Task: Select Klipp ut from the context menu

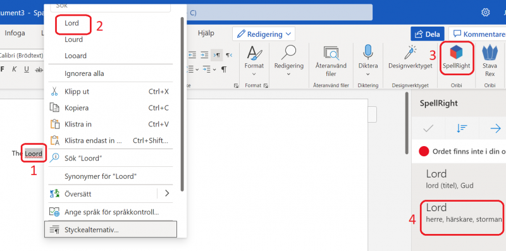Action: click(111, 92)
